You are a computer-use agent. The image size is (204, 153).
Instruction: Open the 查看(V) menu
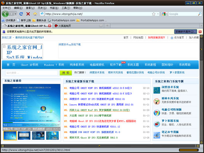tap(30, 8)
